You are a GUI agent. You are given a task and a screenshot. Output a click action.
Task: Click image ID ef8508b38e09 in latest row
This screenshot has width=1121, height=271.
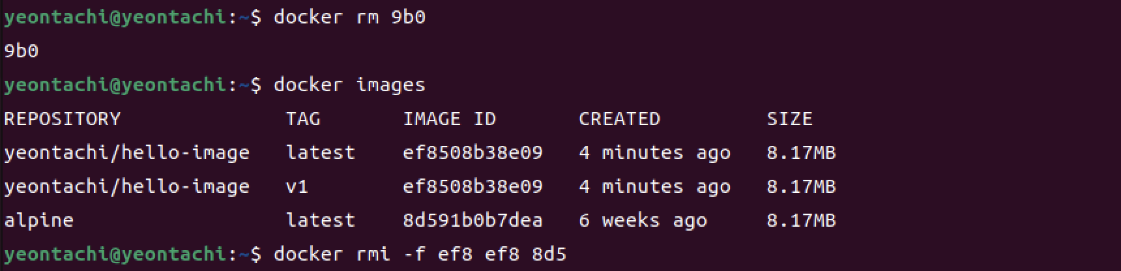click(473, 152)
